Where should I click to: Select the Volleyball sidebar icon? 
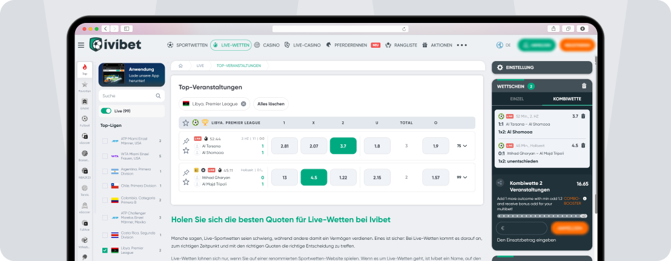coord(85,242)
